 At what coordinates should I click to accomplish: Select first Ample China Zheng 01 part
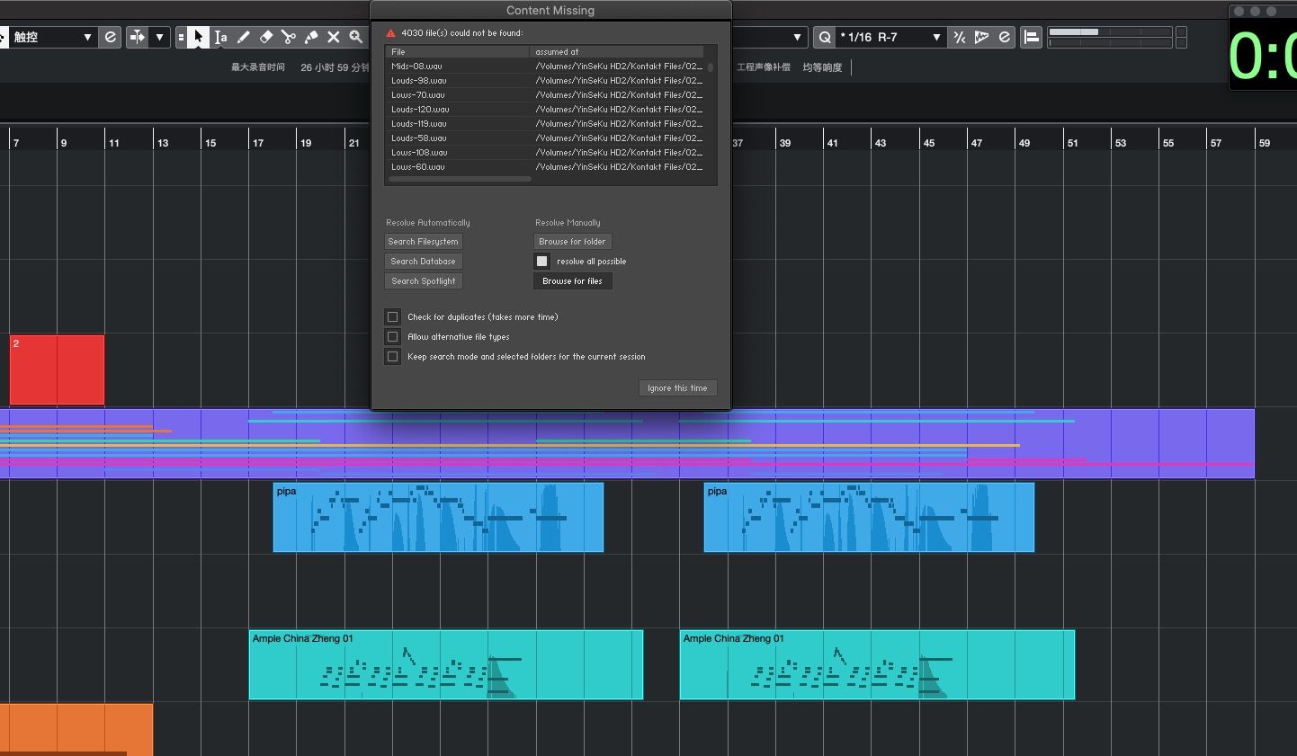(x=446, y=664)
